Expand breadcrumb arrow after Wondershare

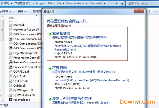coord(87,3)
